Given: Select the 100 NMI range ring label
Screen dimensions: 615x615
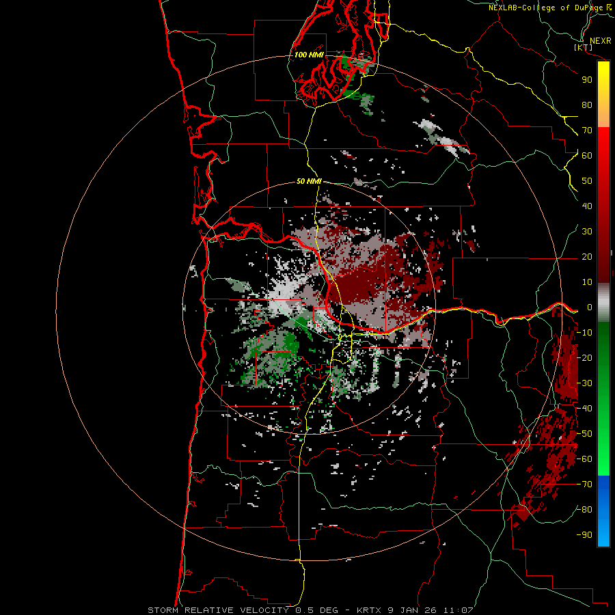Looking at the screenshot, I should tap(309, 55).
